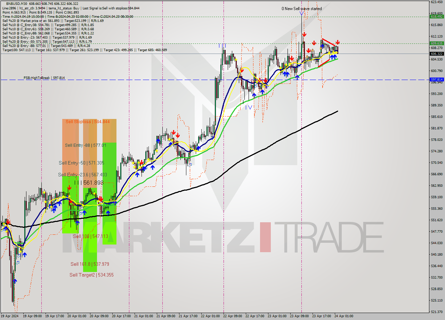Viewport: 445px width, 320px height.
Task: Click the '21 Apr 09:00' time axis label
Action: (x=165, y=317)
